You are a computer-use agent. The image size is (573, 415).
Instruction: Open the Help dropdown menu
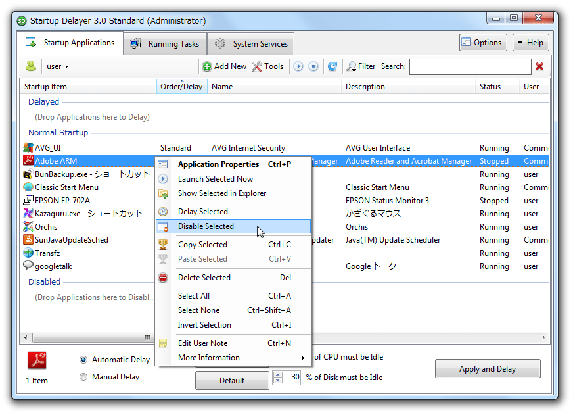click(x=530, y=43)
